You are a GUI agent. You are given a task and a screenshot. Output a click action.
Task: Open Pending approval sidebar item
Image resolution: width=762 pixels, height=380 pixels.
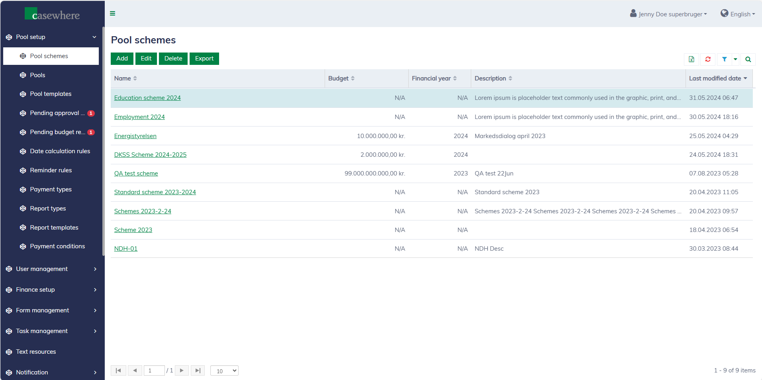(x=55, y=113)
